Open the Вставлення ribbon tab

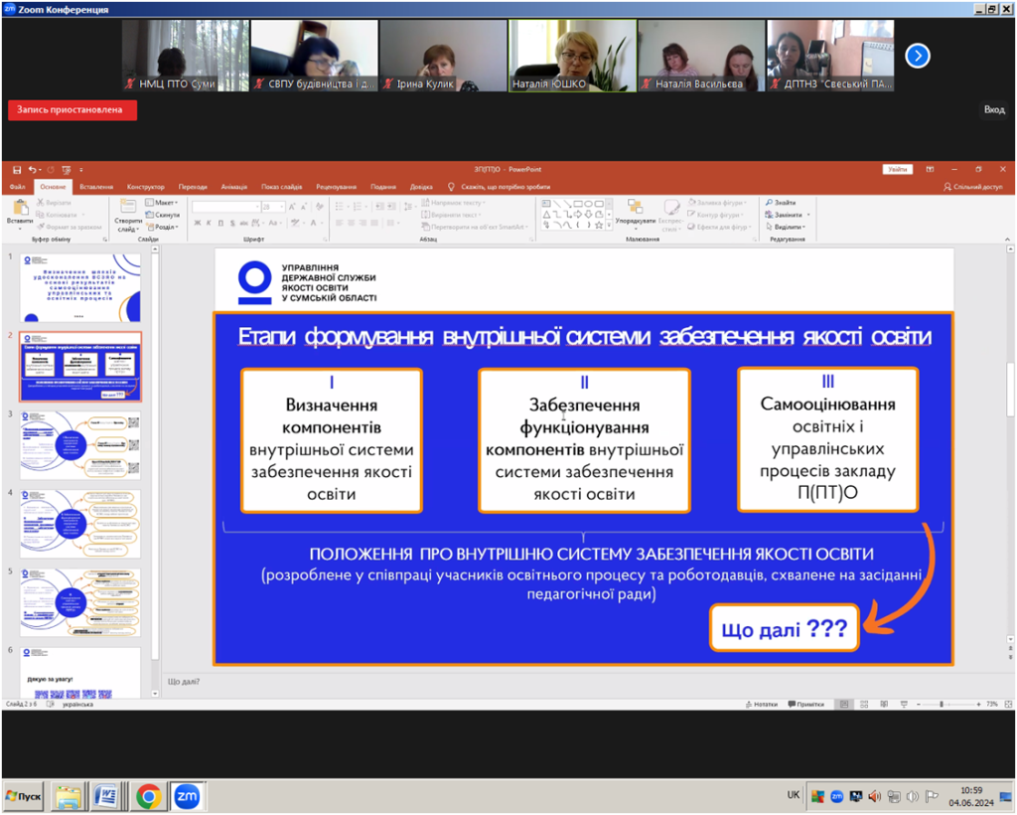(x=96, y=187)
